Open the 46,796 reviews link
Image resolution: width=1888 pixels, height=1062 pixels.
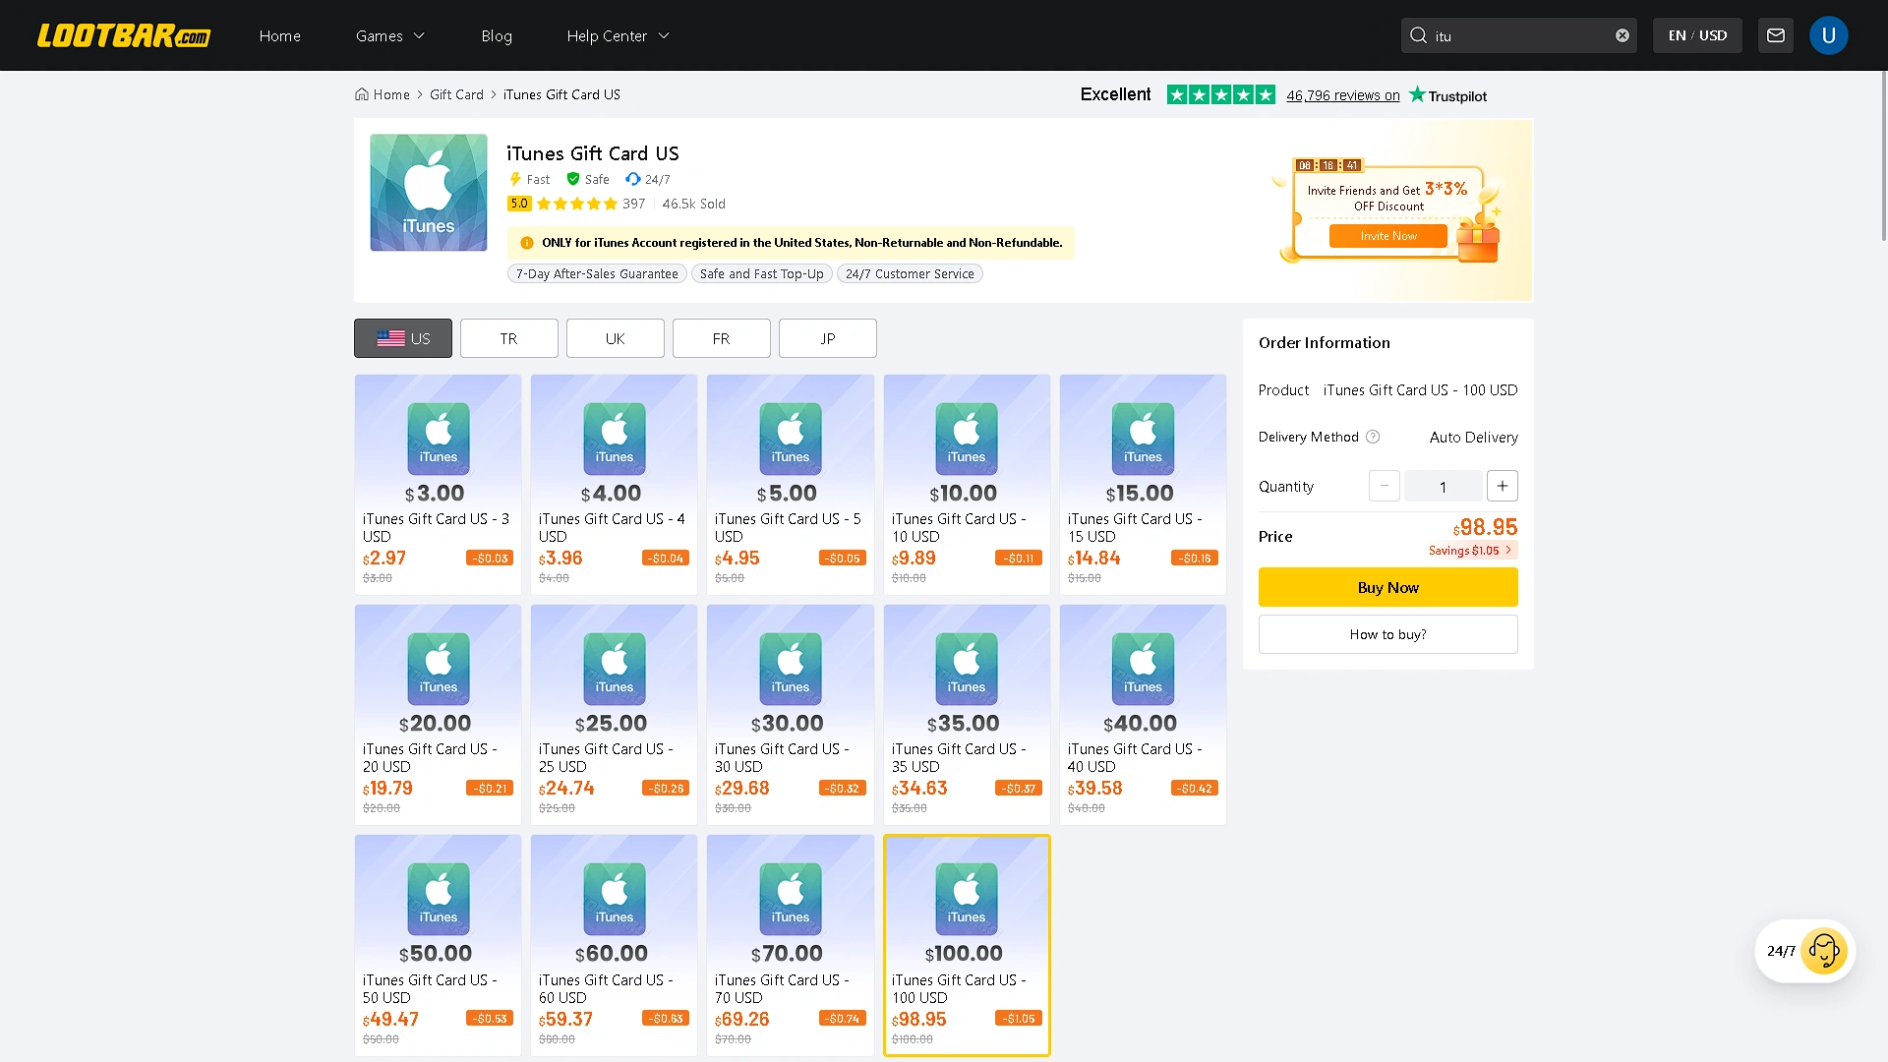[x=1343, y=95]
